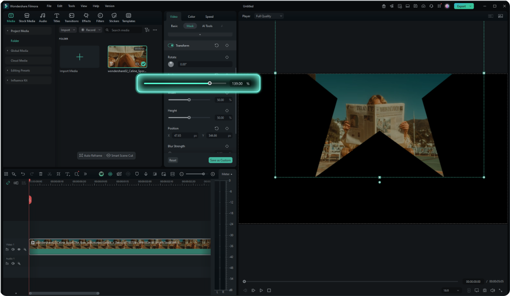Undo the last edit in the timeline toolbar

[23, 174]
